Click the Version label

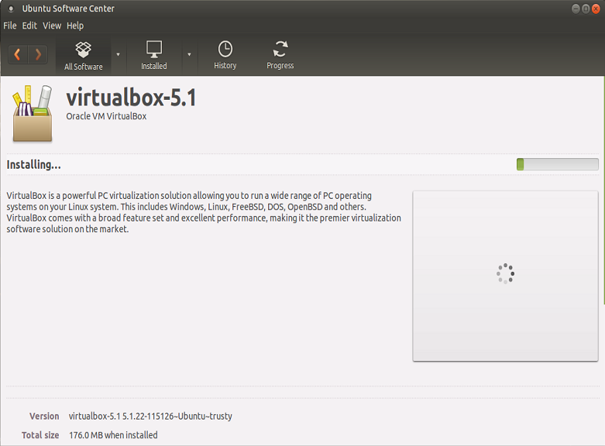click(x=44, y=417)
